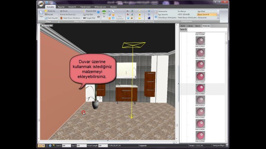This screenshot has width=266, height=149.
Task: Click bottom yellow light icon
Action: pos(140,18)
